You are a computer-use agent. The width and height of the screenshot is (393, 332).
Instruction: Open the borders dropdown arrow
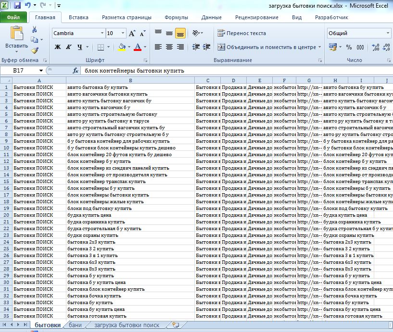pyautogui.click(x=108, y=47)
